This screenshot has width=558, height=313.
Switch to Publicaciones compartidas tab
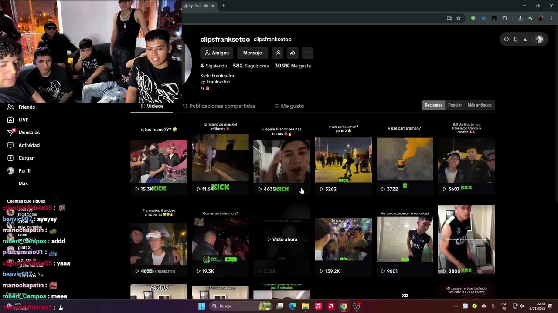tap(219, 106)
